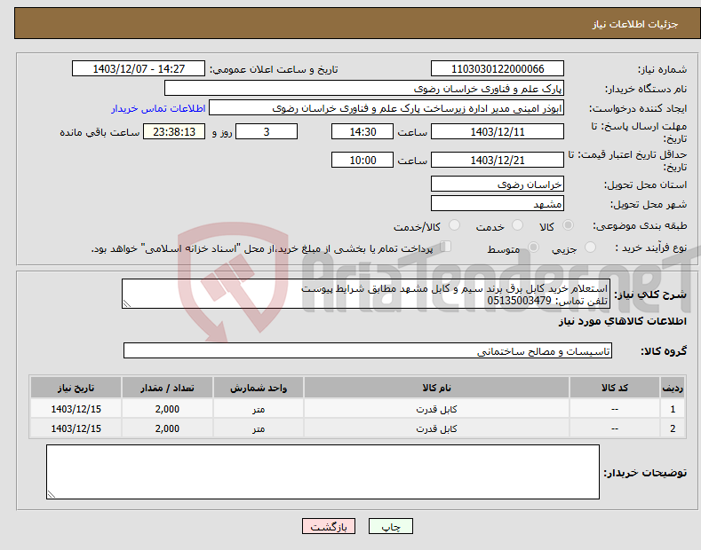Select the کالا radio button
This screenshot has height=550, width=701.
click(569, 225)
